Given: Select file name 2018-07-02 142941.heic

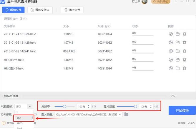Looking at the screenshot, I should (20, 51).
